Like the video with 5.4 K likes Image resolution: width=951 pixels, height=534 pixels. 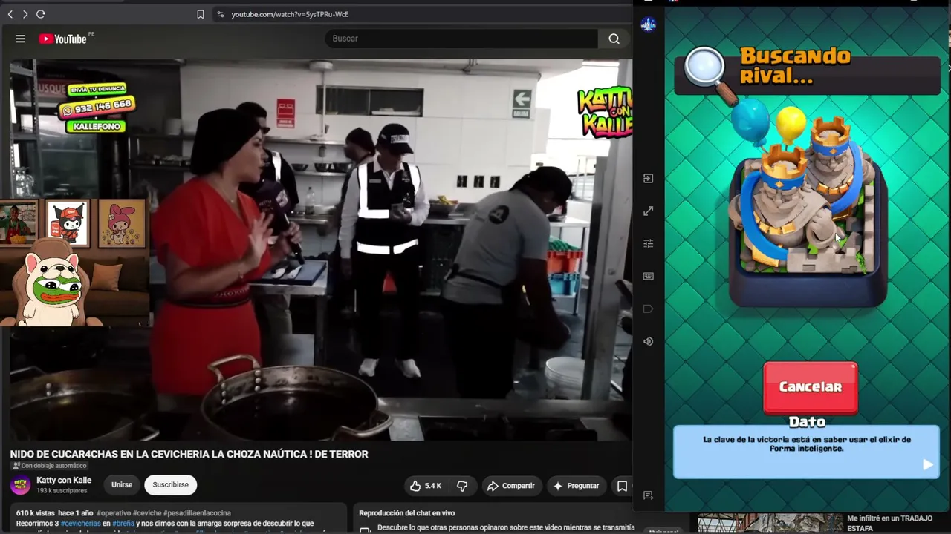426,486
